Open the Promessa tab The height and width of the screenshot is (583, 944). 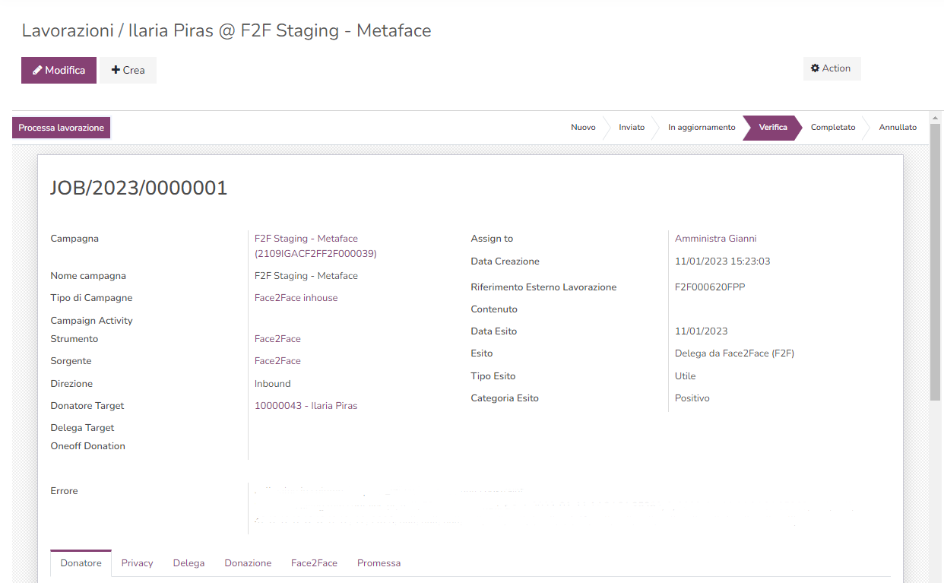(379, 563)
